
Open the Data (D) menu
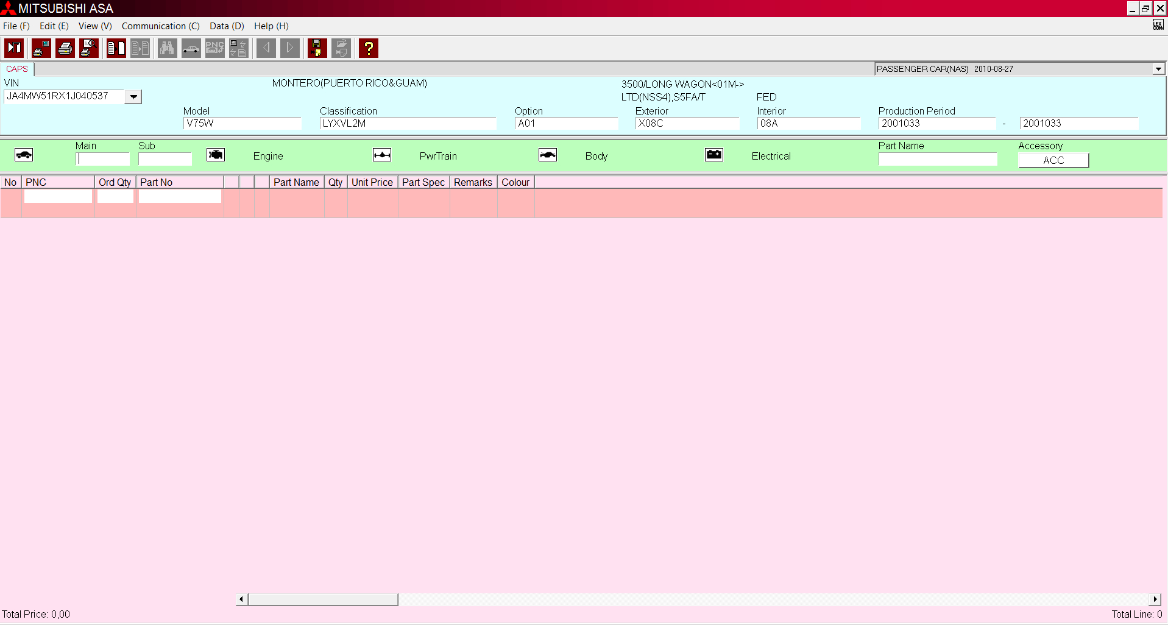coord(227,26)
